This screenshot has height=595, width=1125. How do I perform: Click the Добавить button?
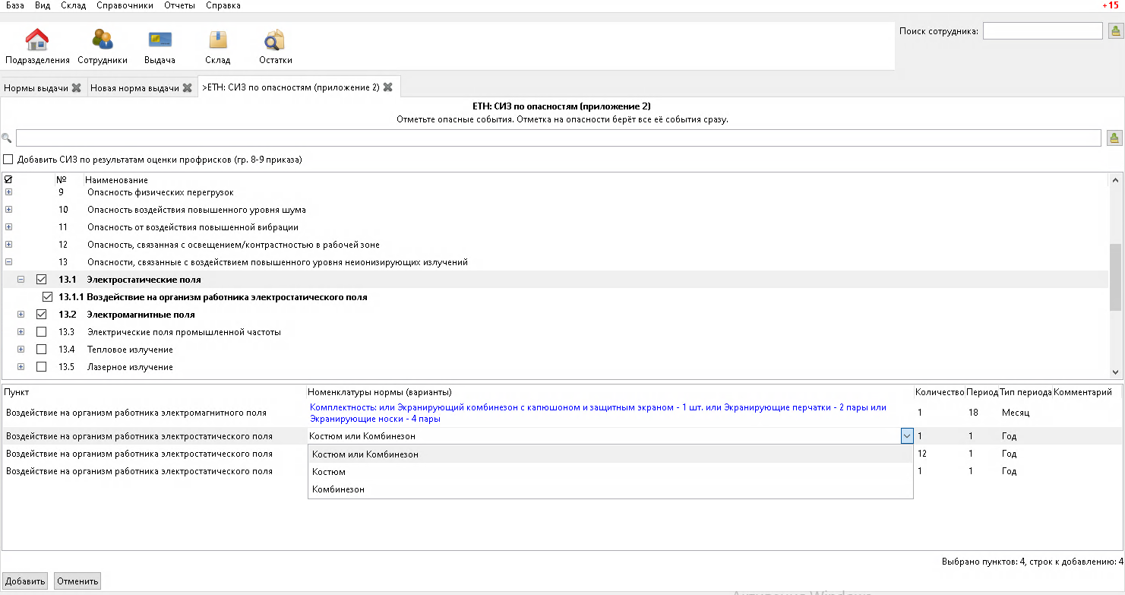tap(25, 581)
